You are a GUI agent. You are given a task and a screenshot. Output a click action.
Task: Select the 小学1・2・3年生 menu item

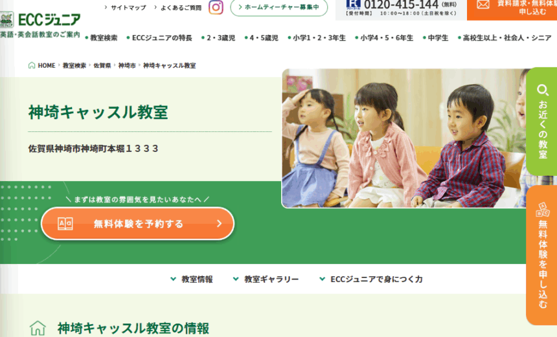[x=317, y=38]
